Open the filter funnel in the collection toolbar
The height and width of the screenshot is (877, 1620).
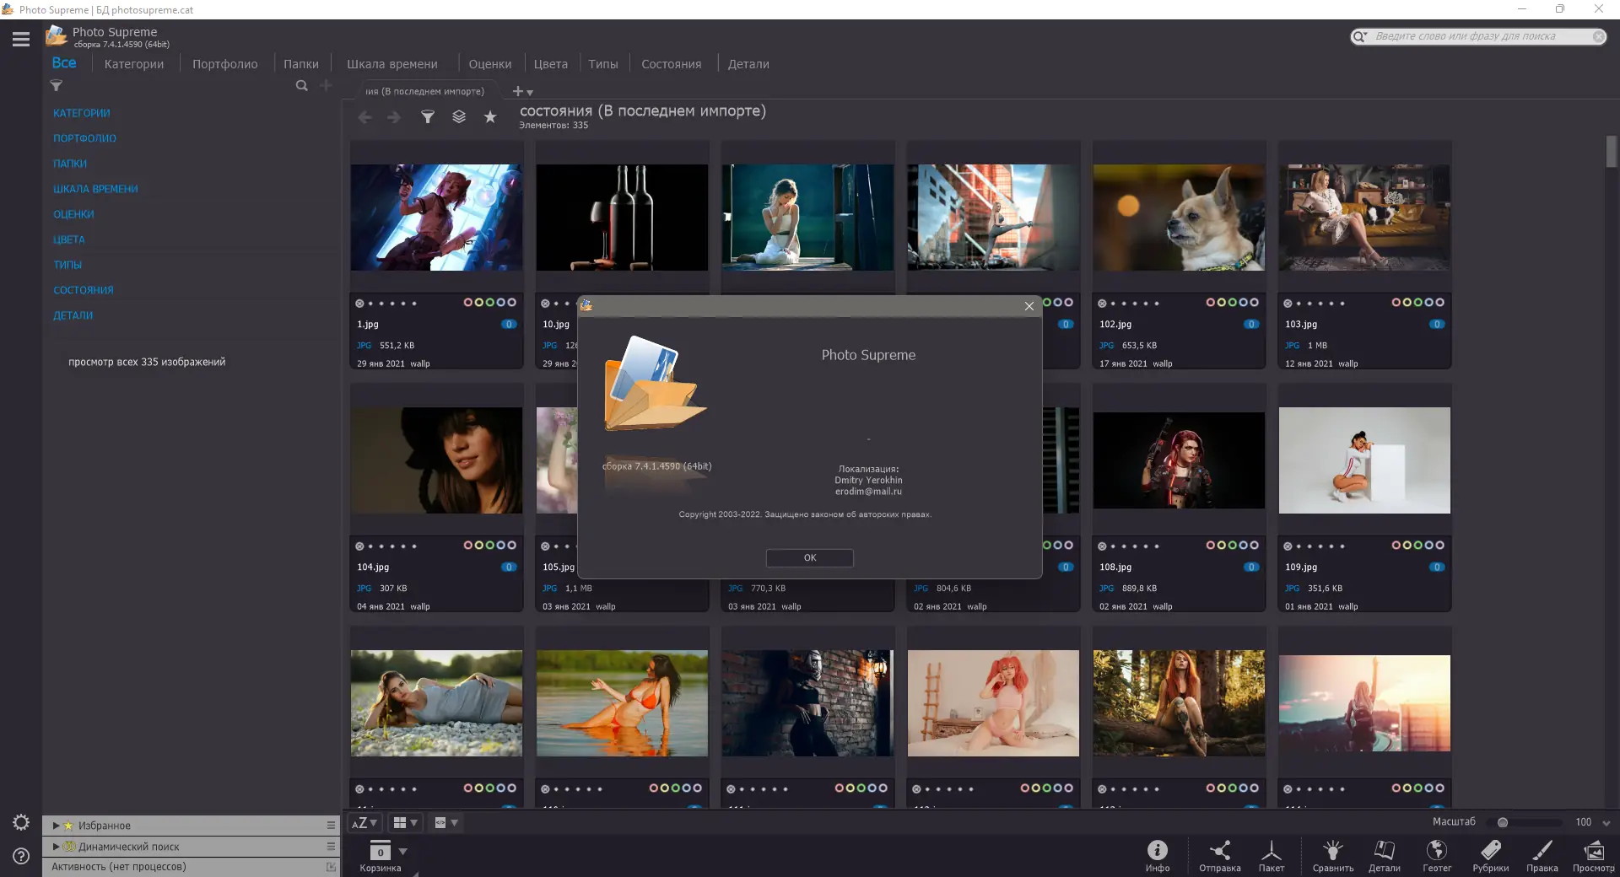click(428, 117)
